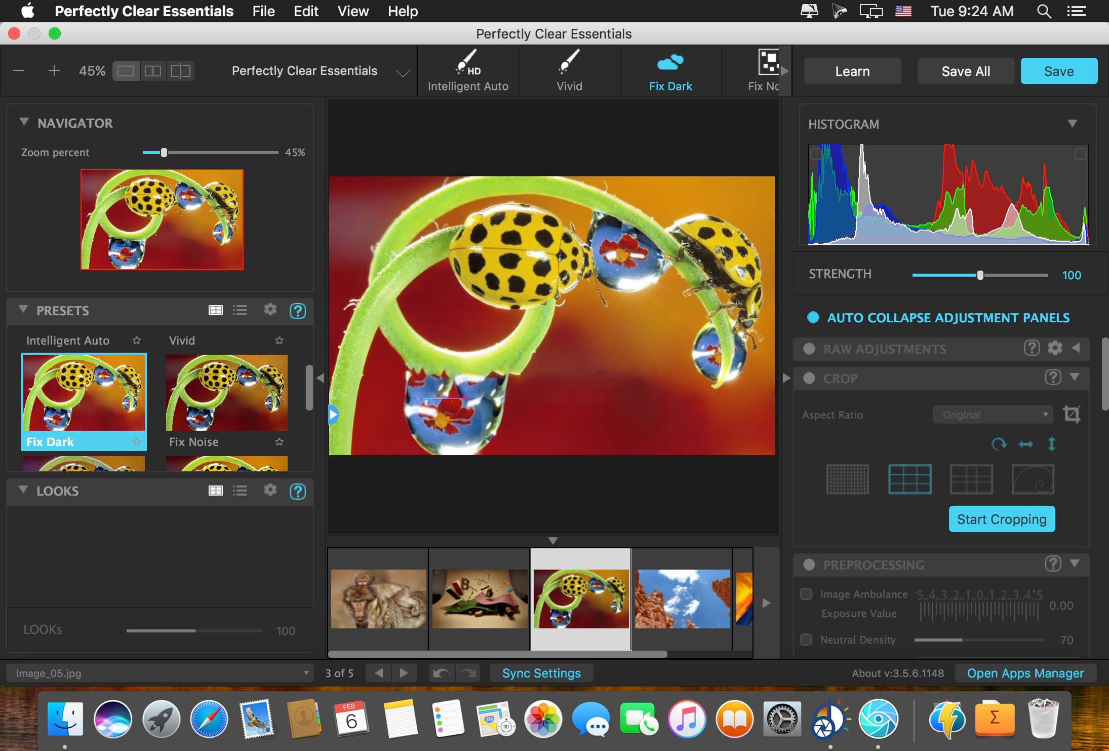Click the Strength slider handle
Screen dimensions: 1109x751
tap(980, 275)
